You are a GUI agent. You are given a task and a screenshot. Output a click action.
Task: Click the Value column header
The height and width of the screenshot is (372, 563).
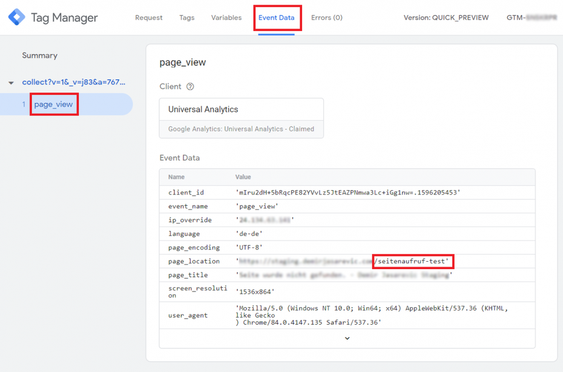click(x=243, y=177)
